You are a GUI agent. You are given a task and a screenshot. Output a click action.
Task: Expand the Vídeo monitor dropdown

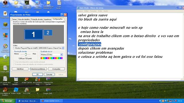point(63,48)
